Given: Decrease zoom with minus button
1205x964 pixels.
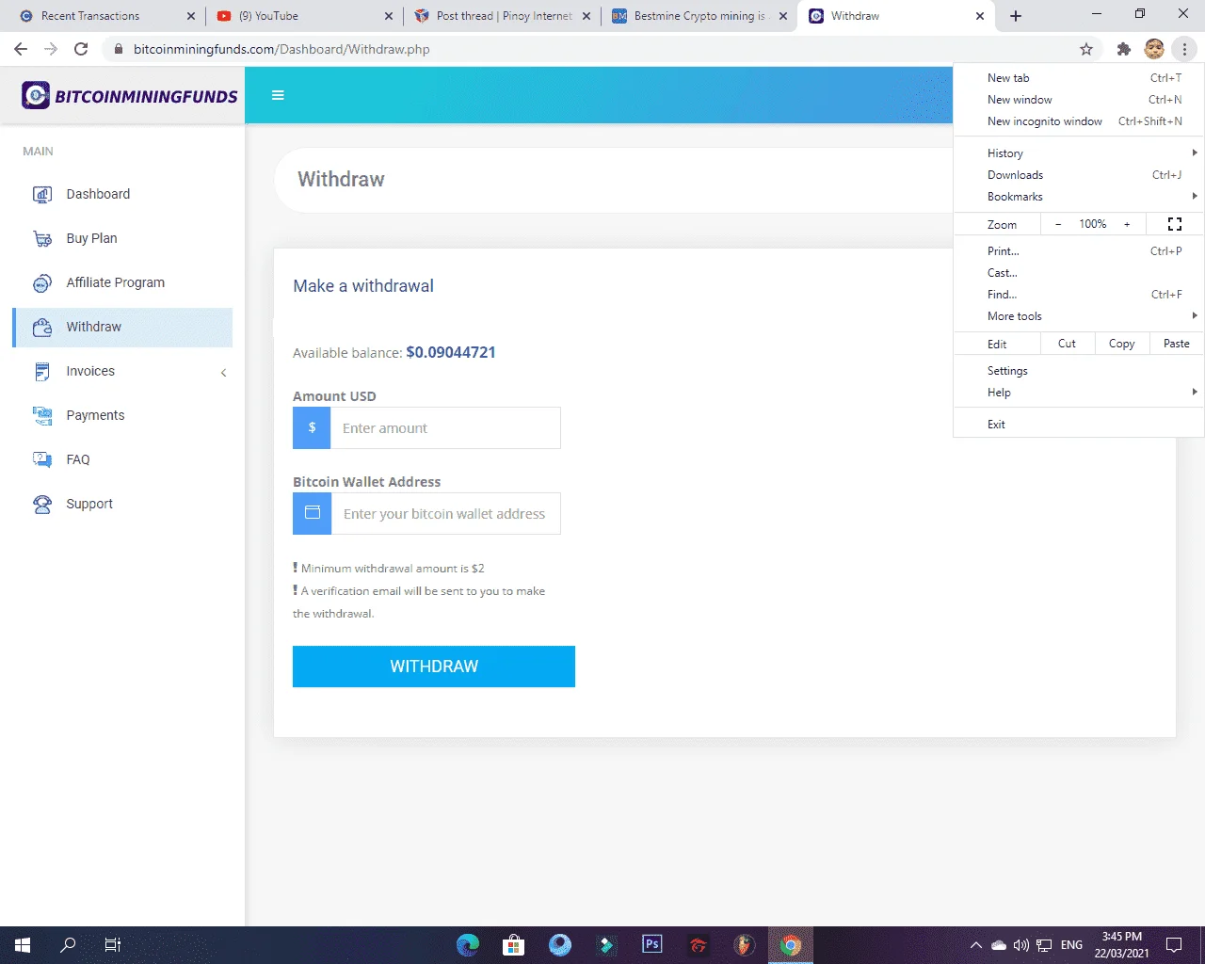Looking at the screenshot, I should pos(1058,224).
